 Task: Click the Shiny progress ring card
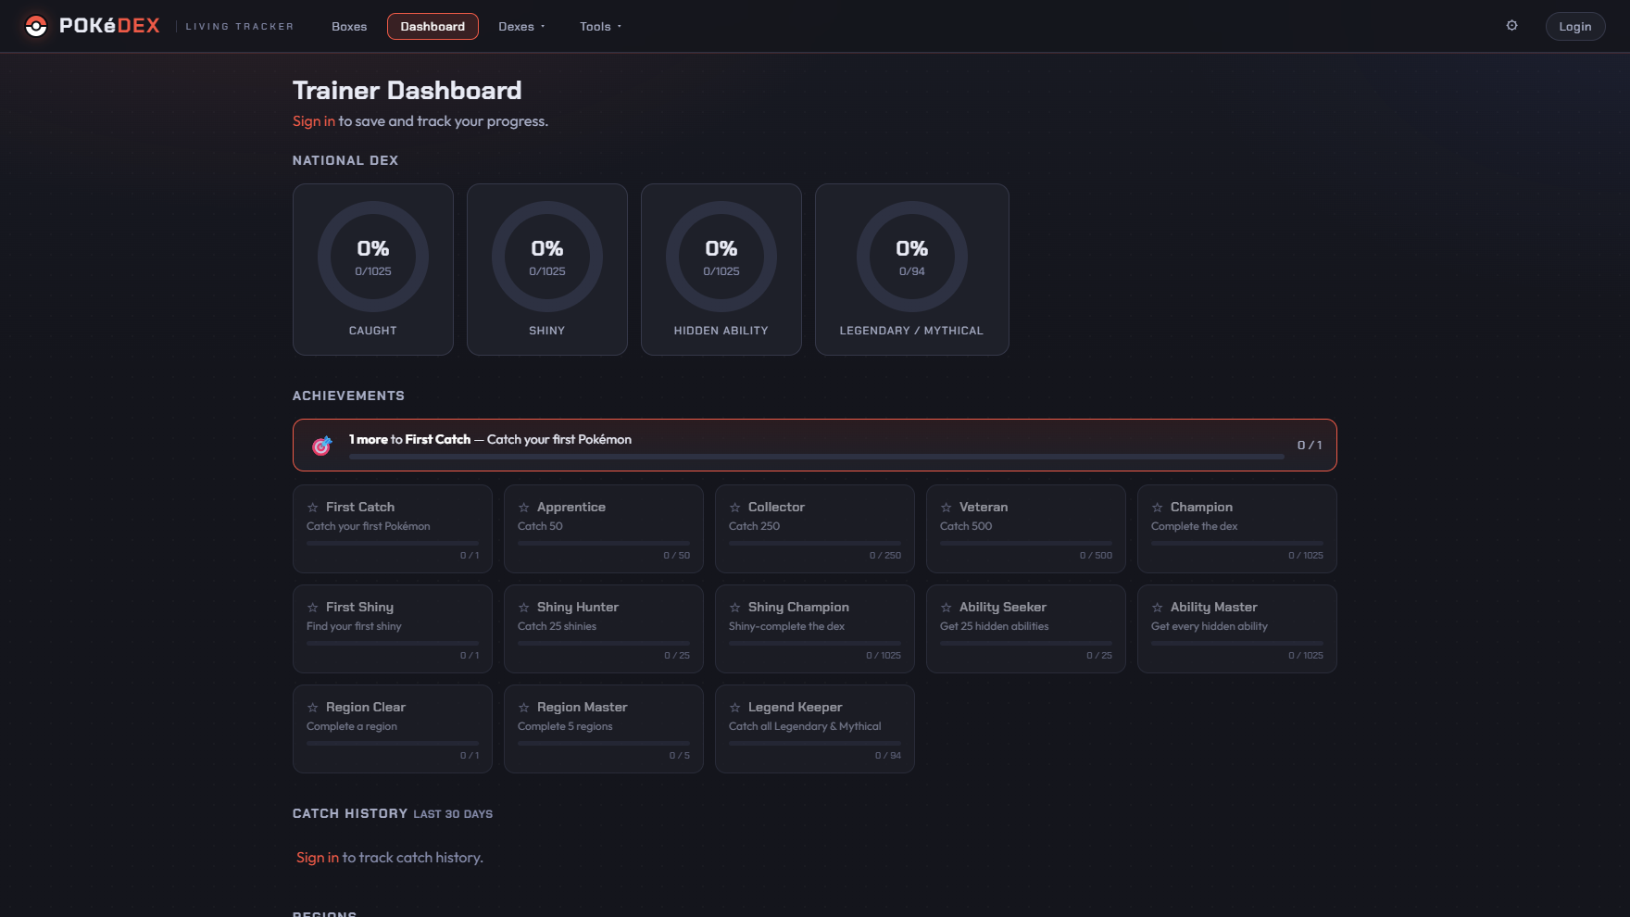(547, 270)
